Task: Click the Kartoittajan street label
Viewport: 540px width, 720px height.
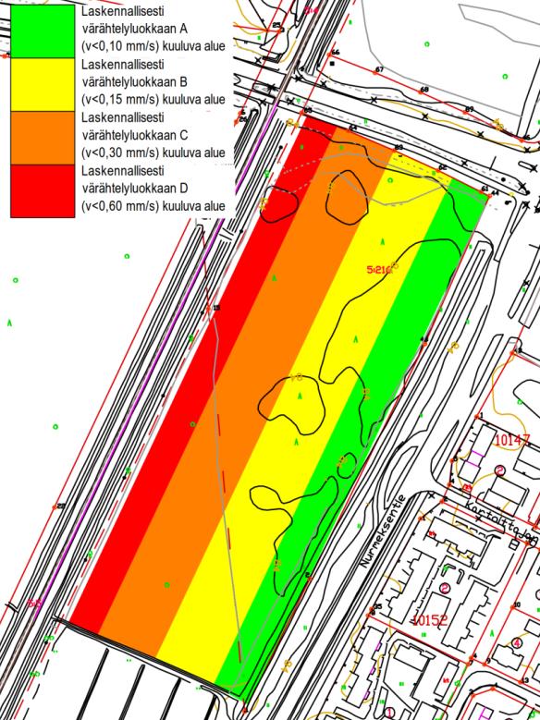Action: coord(502,523)
